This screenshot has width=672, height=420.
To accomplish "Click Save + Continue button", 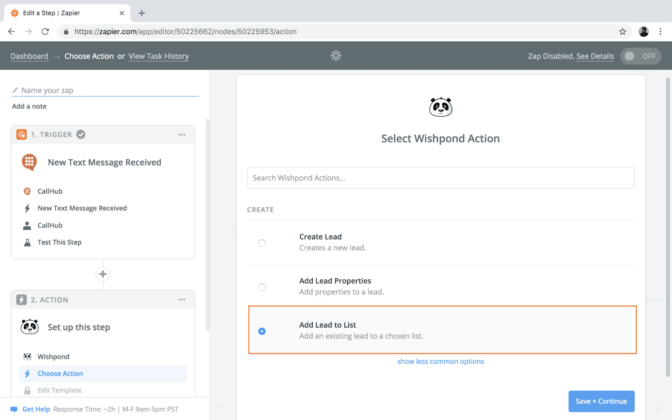I will tap(601, 401).
